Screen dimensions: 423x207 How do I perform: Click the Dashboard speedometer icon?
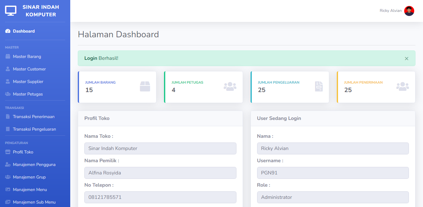point(8,31)
